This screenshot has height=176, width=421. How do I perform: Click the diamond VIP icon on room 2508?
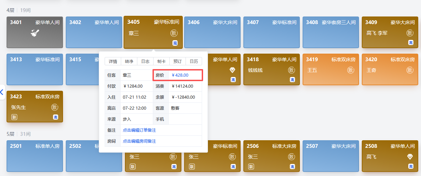[410, 157]
